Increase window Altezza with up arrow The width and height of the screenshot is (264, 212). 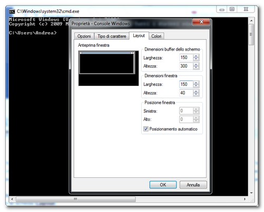tap(195, 91)
